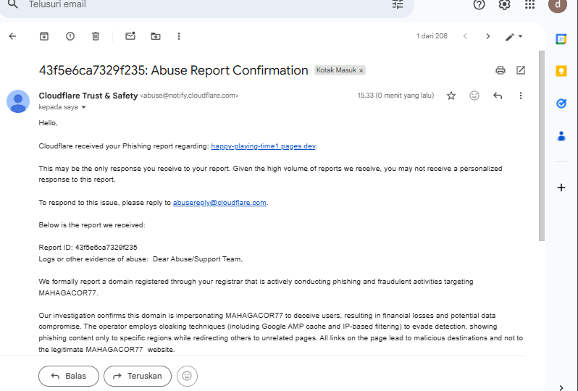Open the Google apps grid
The height and width of the screenshot is (391, 578).
tap(529, 4)
